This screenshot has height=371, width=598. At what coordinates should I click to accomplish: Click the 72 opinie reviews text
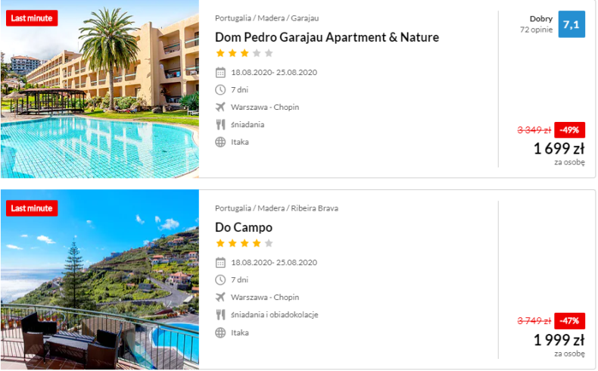(x=536, y=30)
